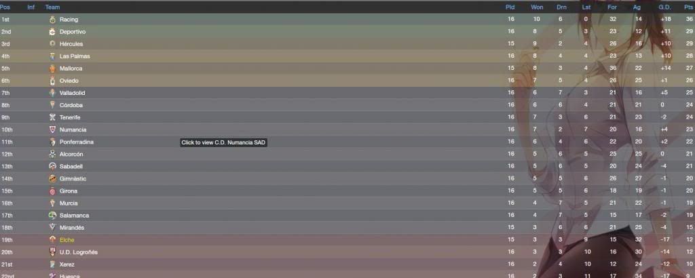Click the Murcia club badge icon

52,203
